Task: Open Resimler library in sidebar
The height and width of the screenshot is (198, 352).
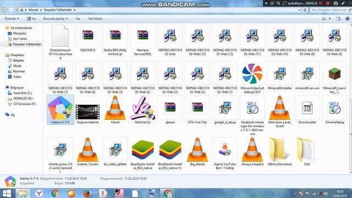Action: [16, 71]
